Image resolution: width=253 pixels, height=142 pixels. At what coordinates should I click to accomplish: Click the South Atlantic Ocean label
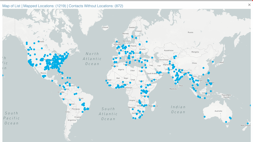click(108, 114)
